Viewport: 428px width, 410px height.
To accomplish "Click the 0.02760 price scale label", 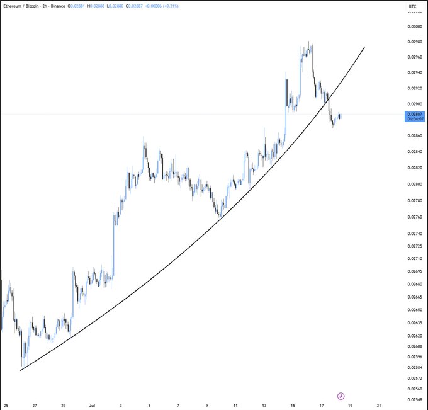I will pos(415,217).
